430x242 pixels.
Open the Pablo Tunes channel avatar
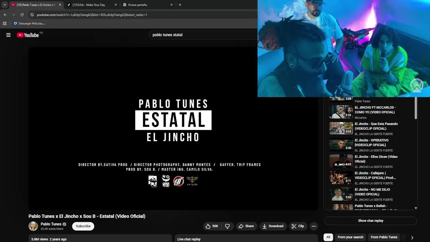tap(33, 226)
